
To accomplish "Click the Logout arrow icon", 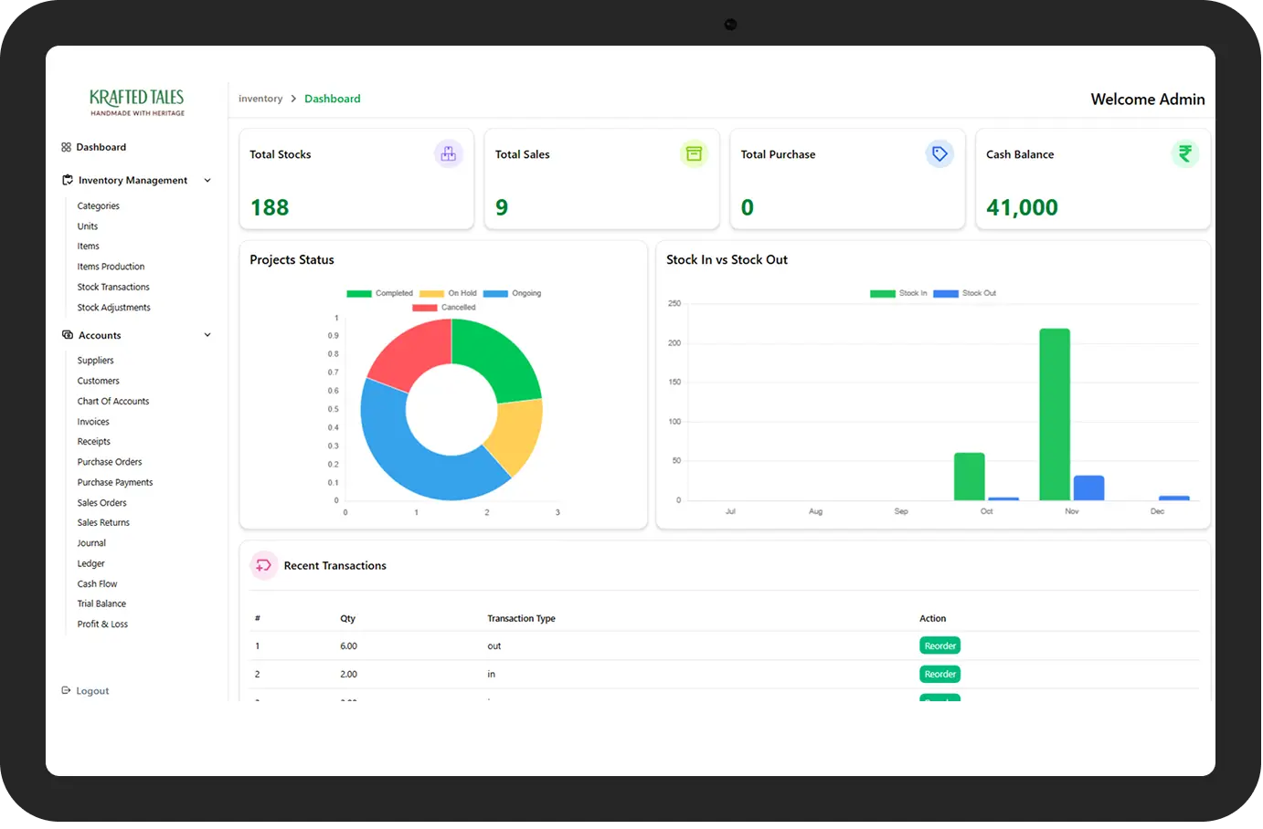I will (66, 690).
